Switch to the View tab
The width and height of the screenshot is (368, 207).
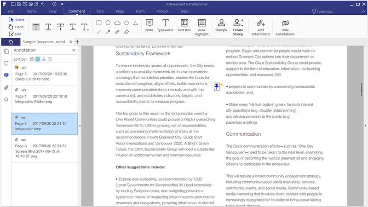[x=52, y=11]
